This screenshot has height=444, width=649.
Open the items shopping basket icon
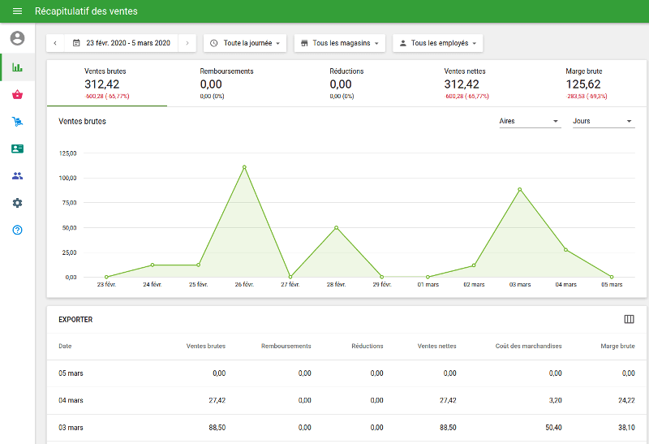(x=17, y=94)
